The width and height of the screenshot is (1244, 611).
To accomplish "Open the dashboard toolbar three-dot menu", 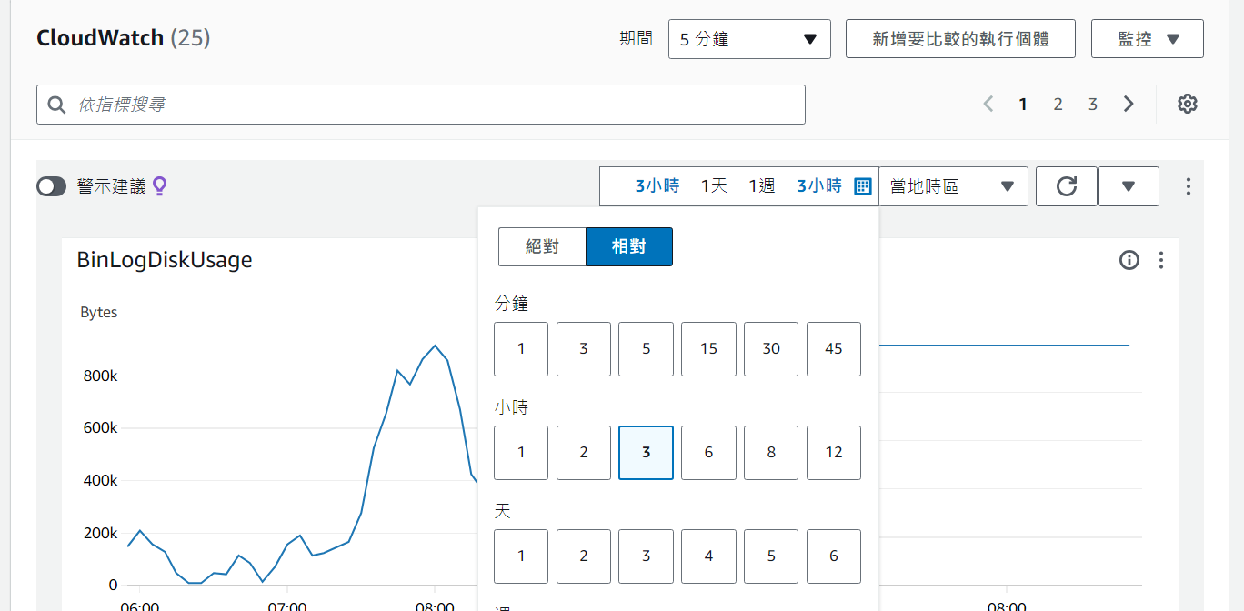I will [1188, 186].
